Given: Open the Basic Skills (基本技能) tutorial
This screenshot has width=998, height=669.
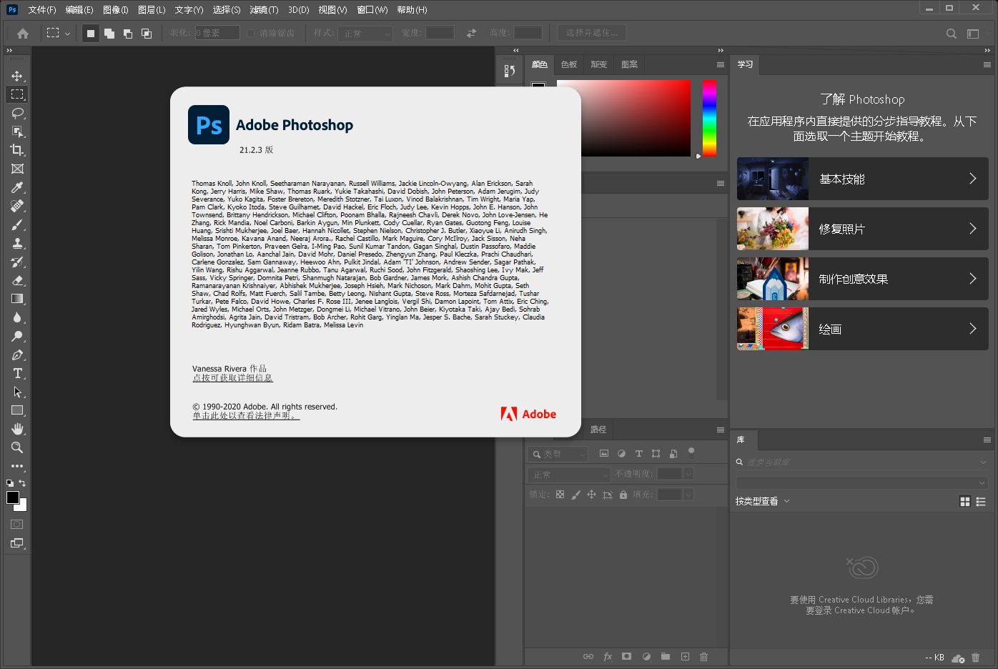Looking at the screenshot, I should pos(863,179).
